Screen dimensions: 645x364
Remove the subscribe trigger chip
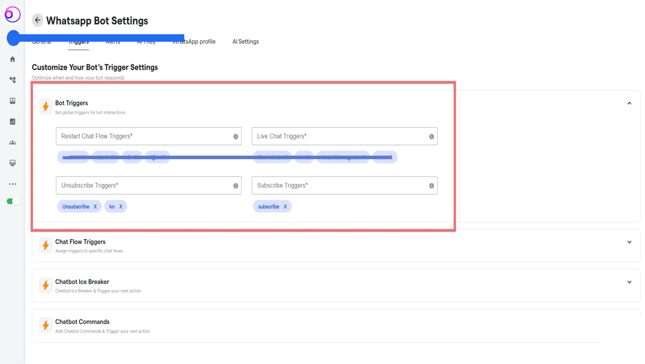[285, 207]
